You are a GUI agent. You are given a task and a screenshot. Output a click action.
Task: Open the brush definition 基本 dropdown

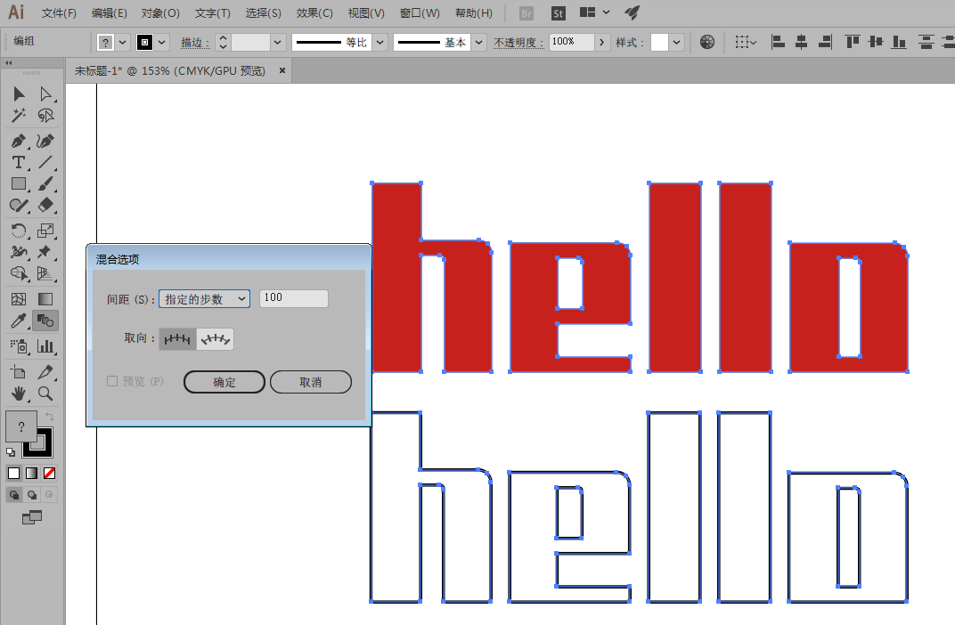point(478,42)
